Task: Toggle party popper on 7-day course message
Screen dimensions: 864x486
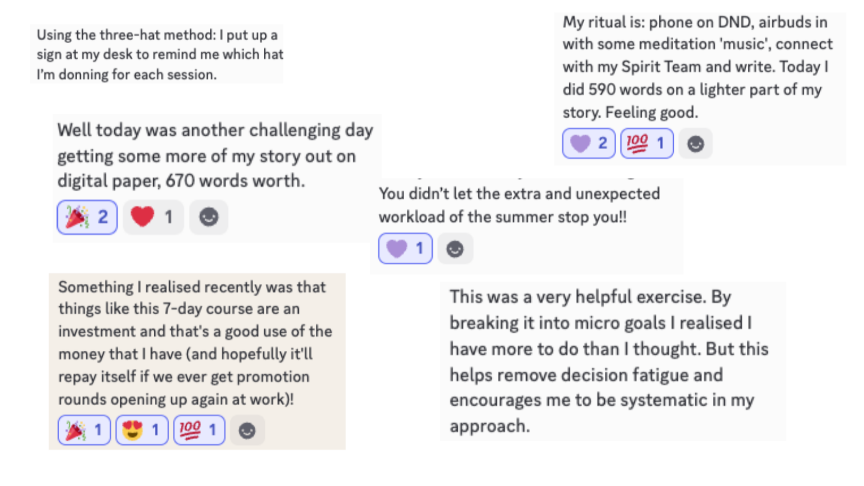Action: [x=84, y=430]
